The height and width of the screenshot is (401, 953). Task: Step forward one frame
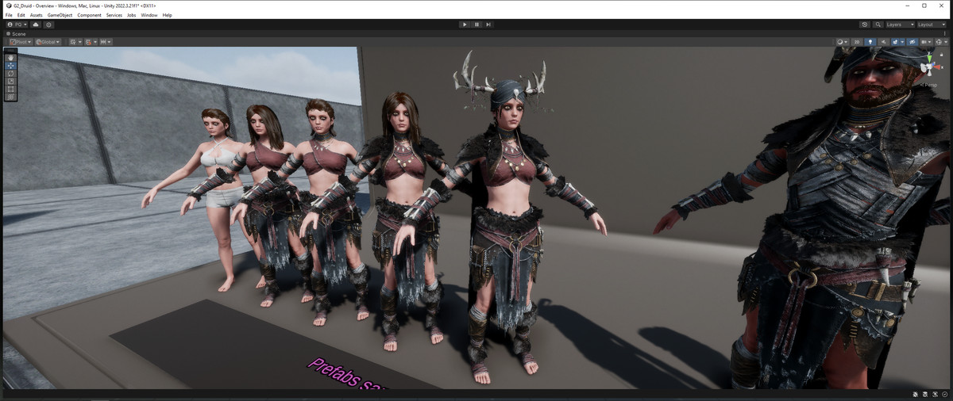click(x=488, y=25)
